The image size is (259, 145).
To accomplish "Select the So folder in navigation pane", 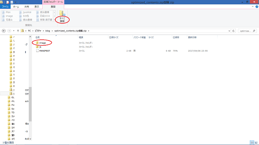I will point(11,109).
